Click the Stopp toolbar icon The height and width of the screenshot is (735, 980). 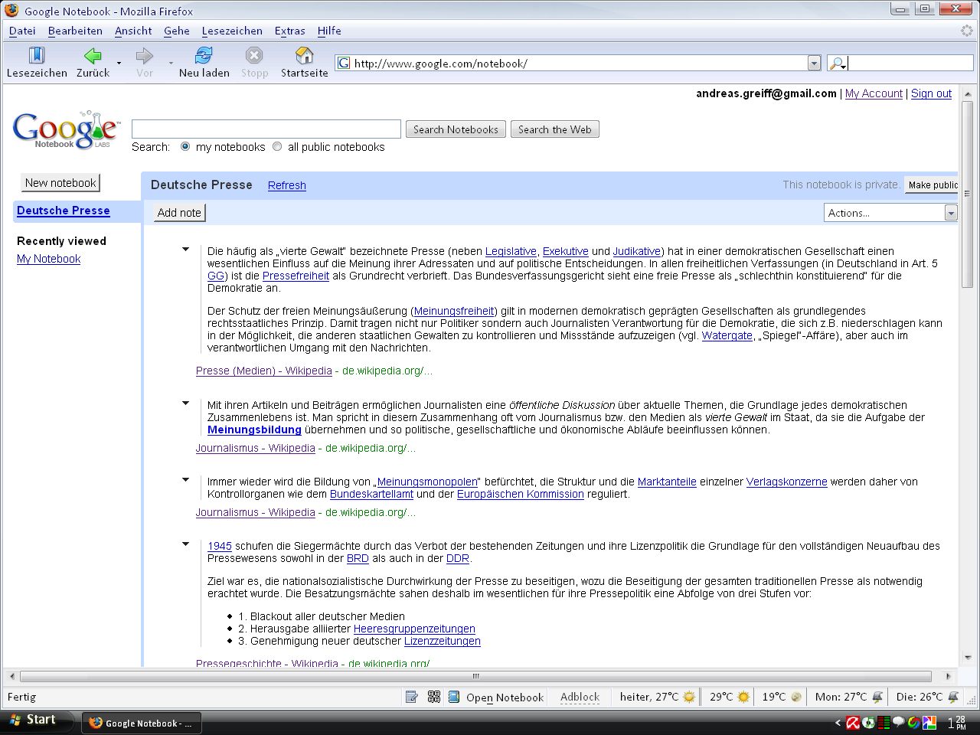[254, 56]
